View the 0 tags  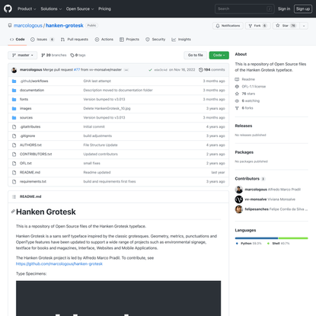[78, 55]
